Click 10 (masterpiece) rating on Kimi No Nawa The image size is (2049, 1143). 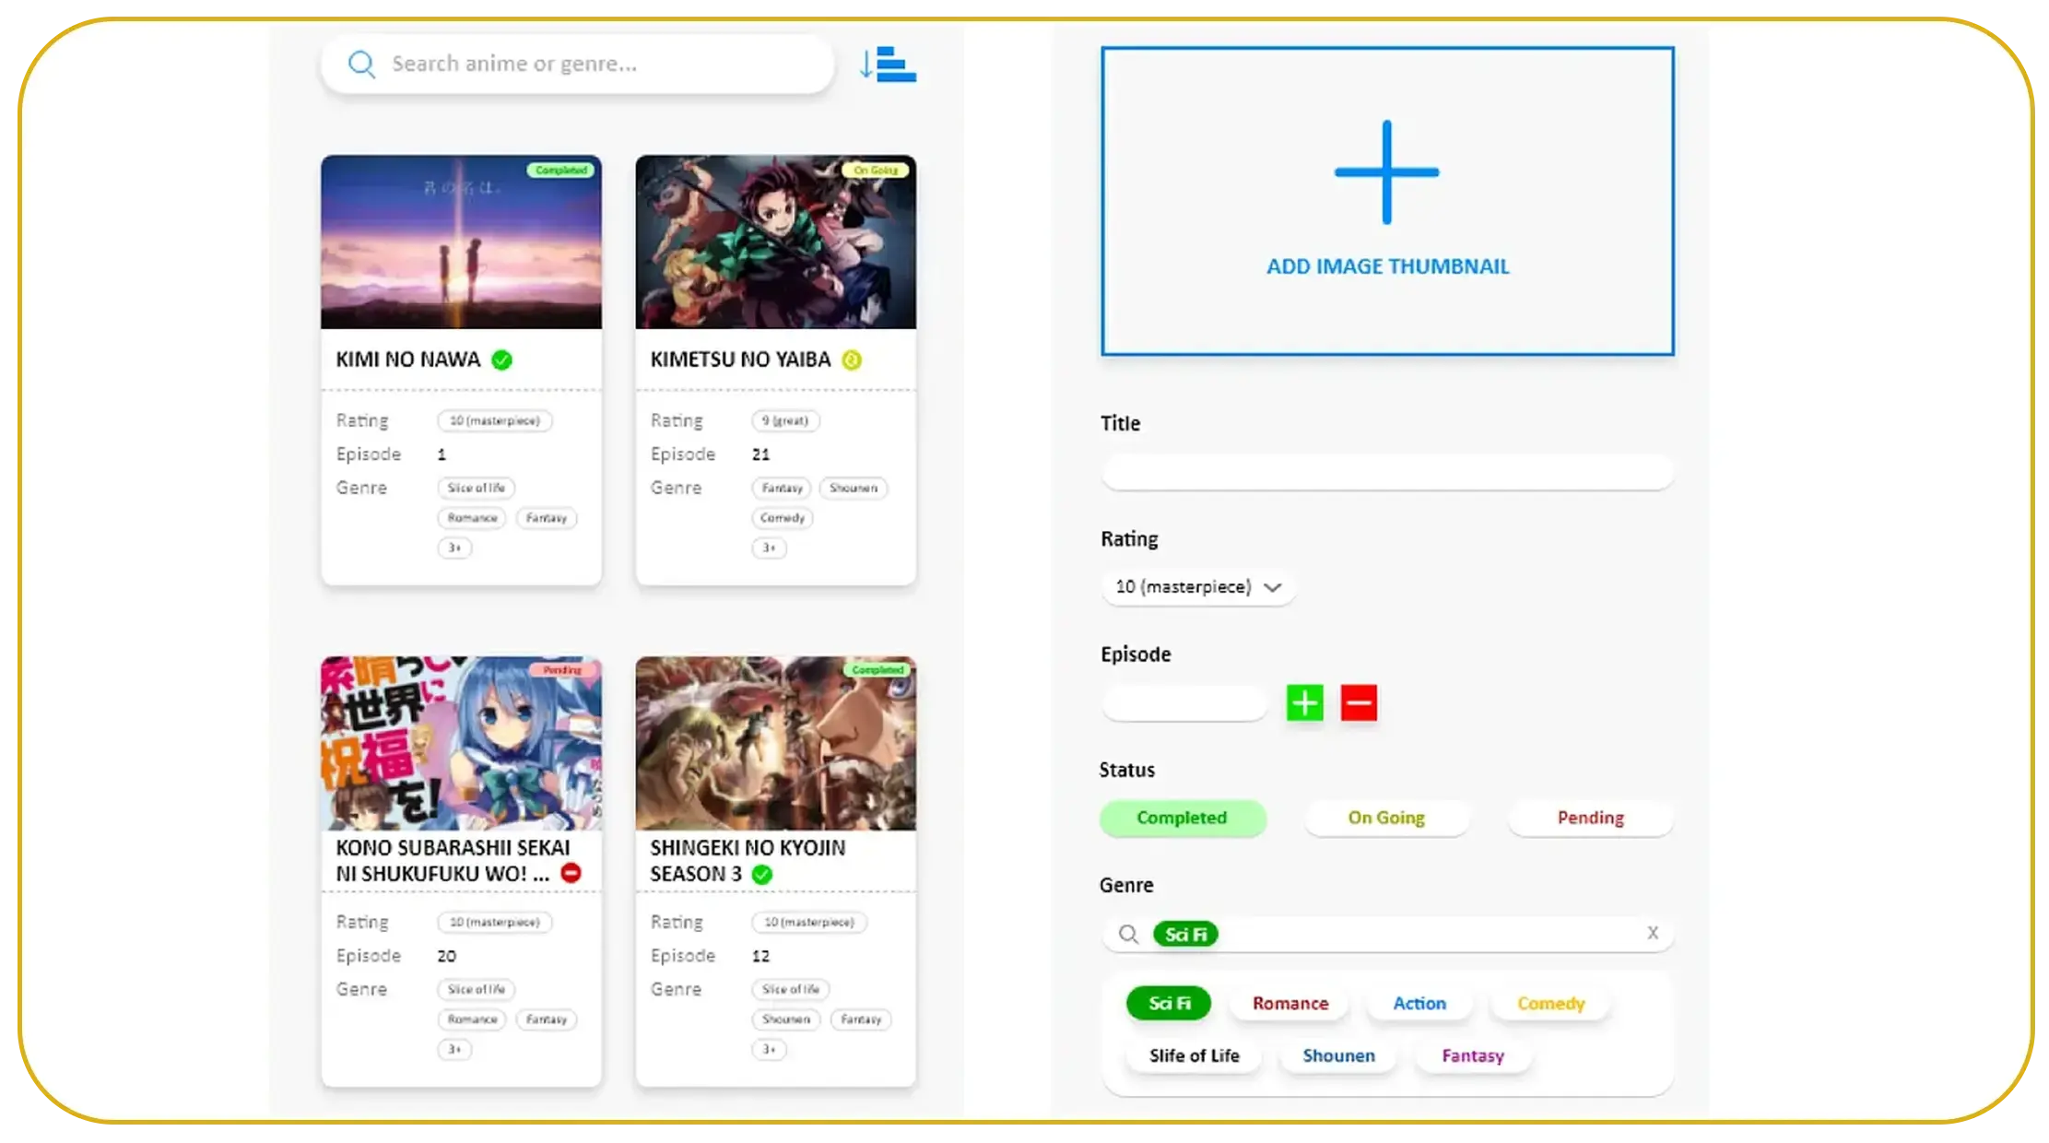(495, 421)
